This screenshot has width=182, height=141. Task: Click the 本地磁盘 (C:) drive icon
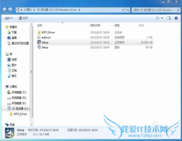[x=9, y=92]
